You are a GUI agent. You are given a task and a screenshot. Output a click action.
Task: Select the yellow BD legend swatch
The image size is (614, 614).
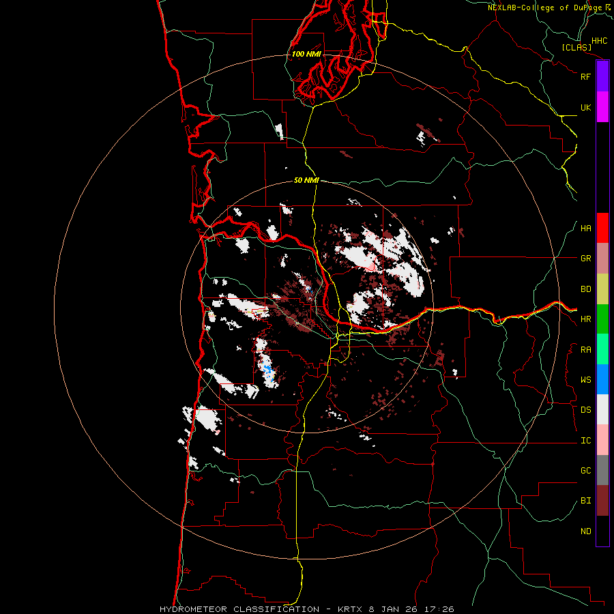pos(602,289)
